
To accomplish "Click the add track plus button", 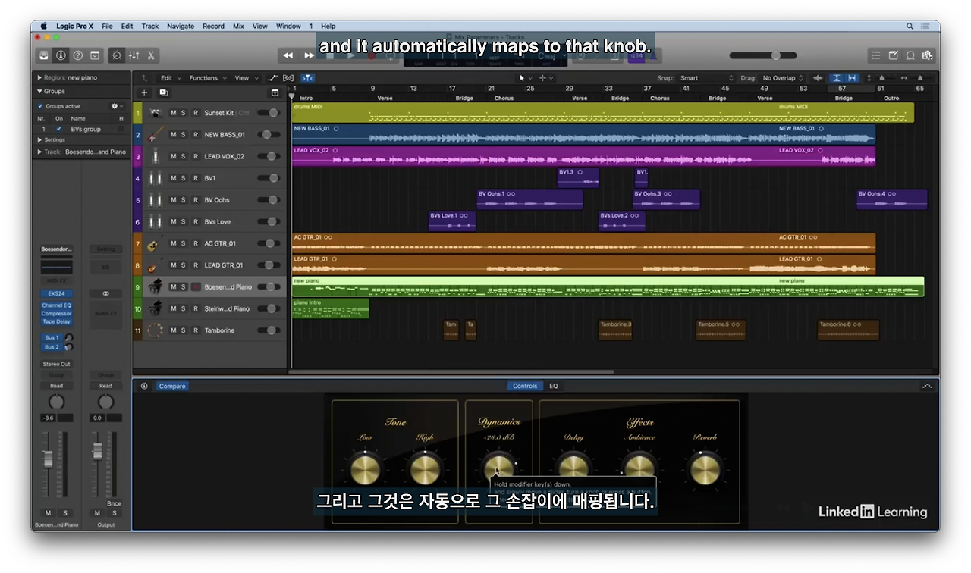I will 145,92.
